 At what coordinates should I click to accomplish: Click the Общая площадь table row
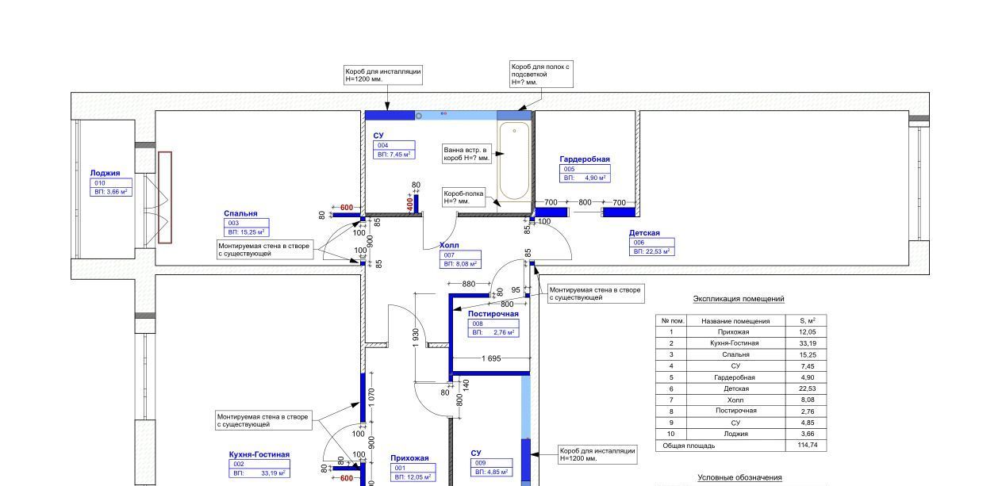(739, 446)
